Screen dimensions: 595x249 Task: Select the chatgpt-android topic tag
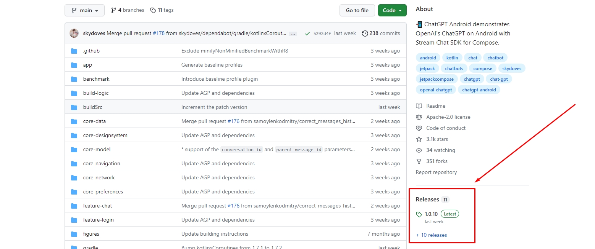tap(479, 90)
